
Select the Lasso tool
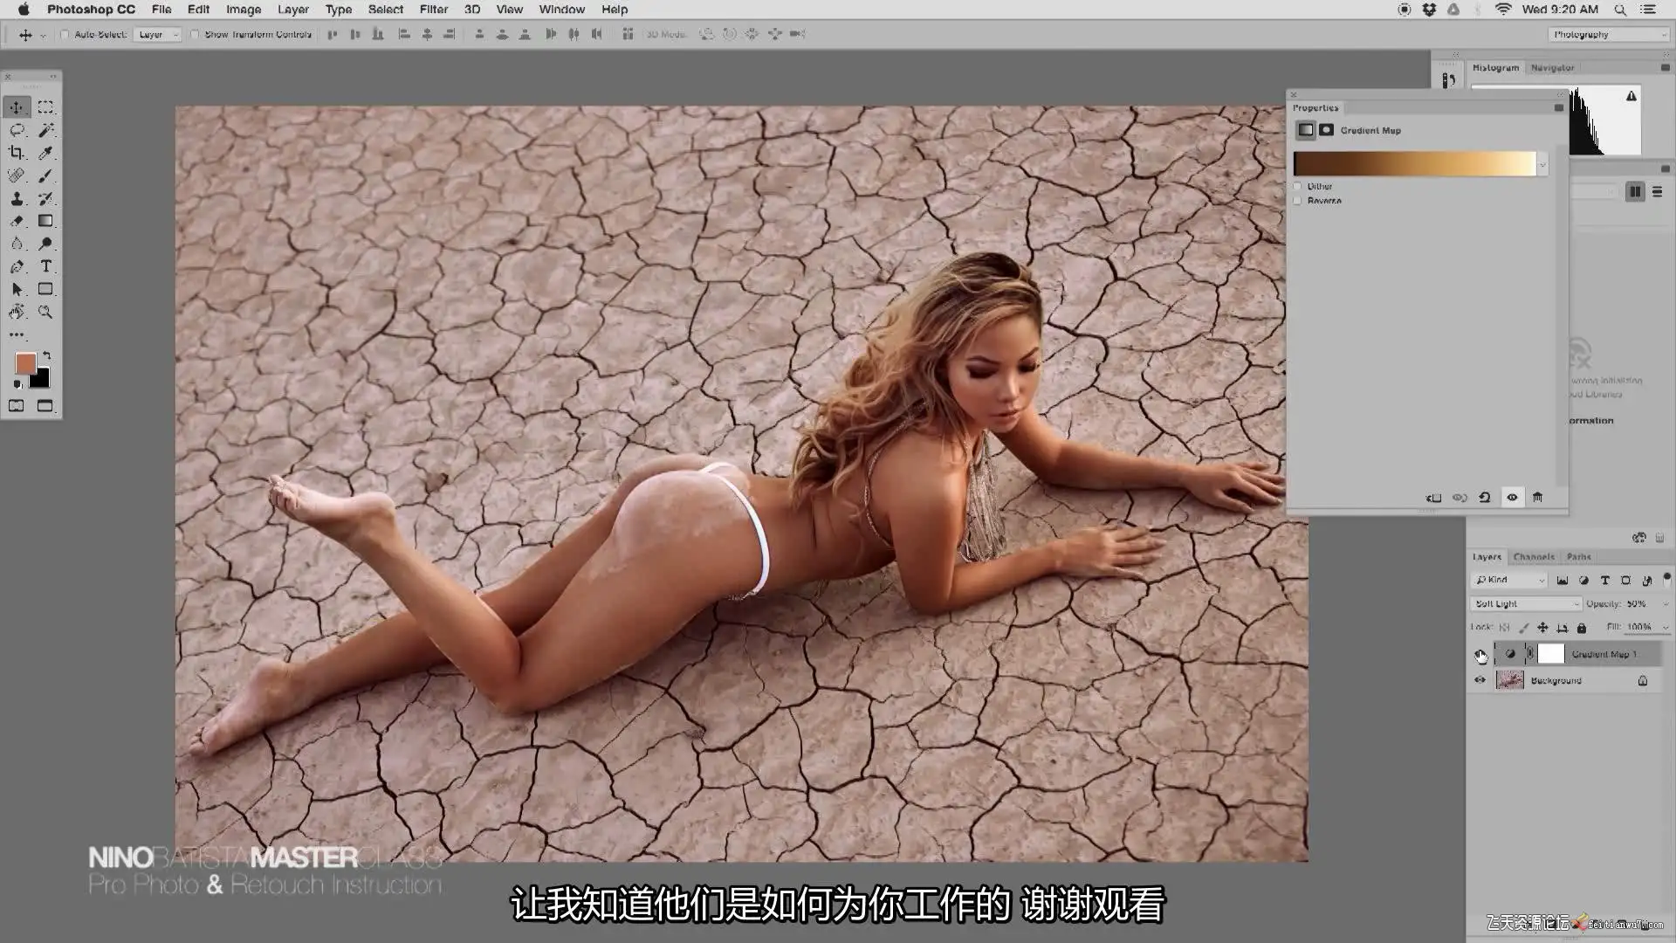pos(17,130)
